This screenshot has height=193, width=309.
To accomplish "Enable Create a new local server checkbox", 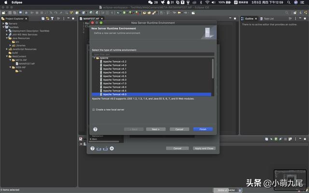I will point(94,110).
